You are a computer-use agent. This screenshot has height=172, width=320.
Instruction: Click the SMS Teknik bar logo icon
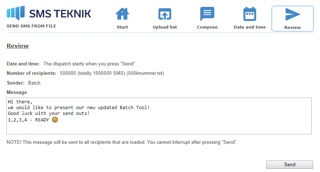click(16, 13)
